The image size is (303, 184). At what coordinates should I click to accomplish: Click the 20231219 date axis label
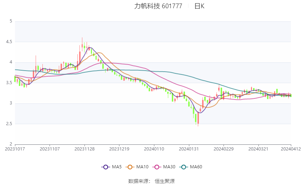tap(119, 149)
